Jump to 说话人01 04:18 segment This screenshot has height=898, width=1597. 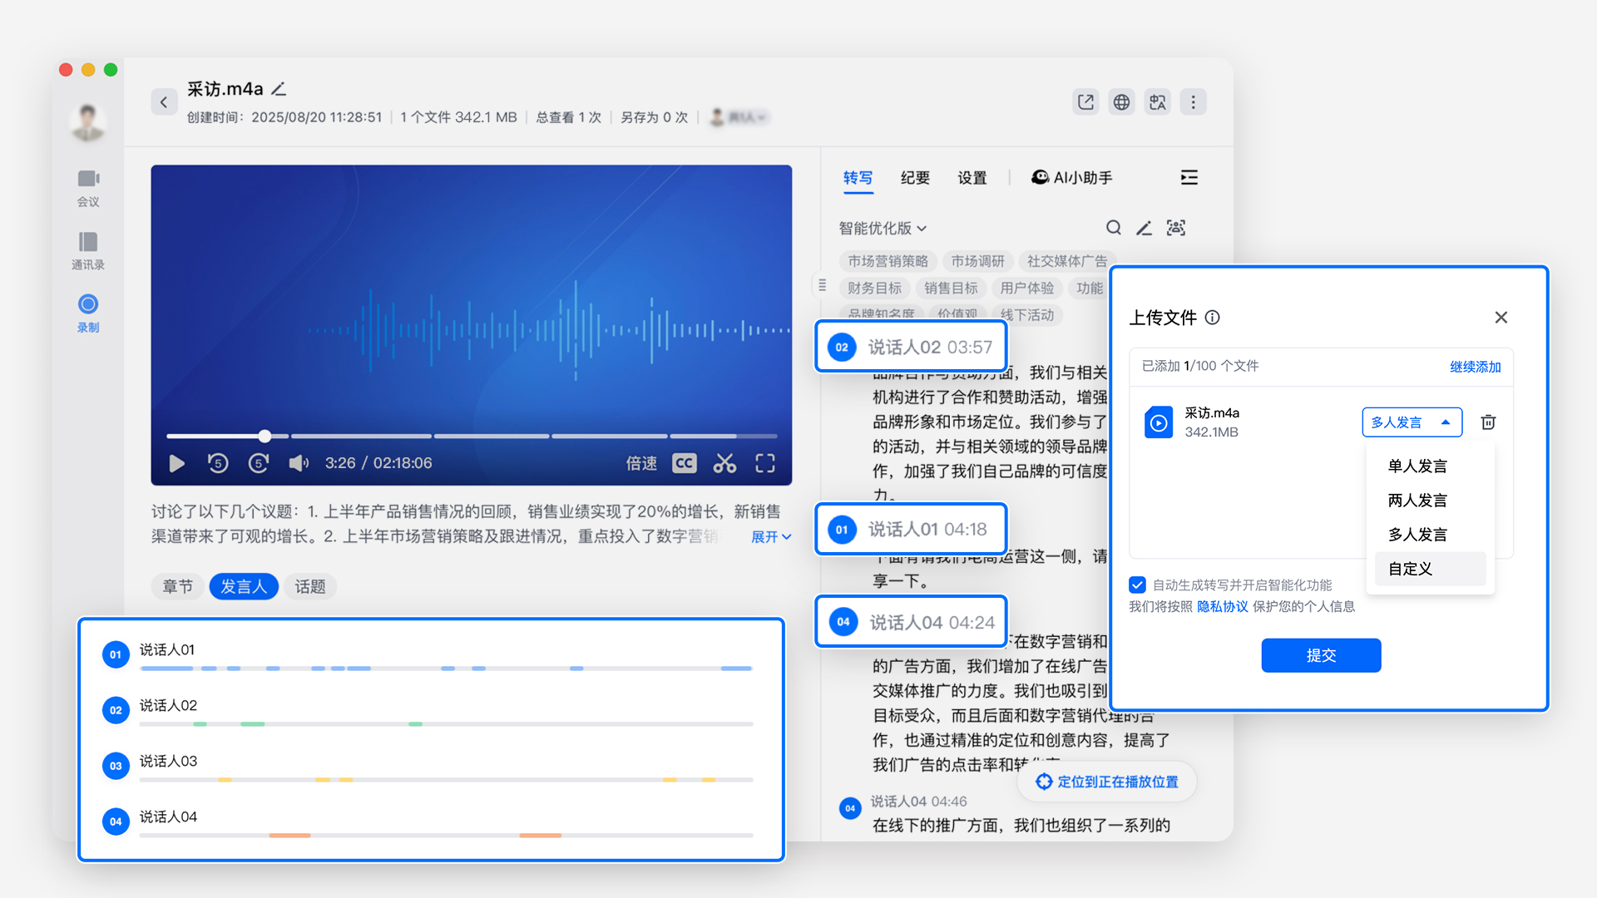[911, 529]
